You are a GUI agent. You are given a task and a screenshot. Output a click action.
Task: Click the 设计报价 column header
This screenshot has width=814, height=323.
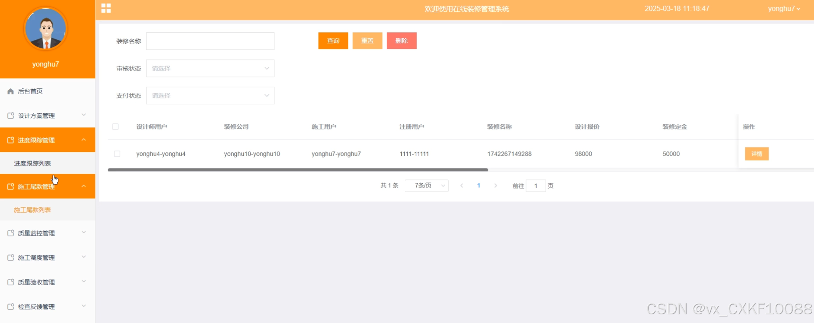pos(587,127)
